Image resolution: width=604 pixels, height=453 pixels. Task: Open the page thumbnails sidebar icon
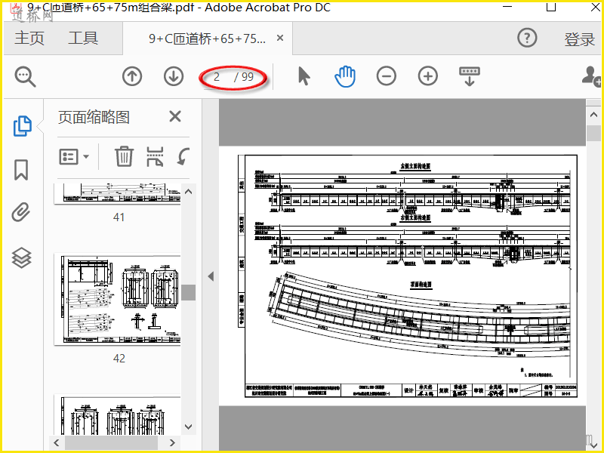(x=23, y=126)
